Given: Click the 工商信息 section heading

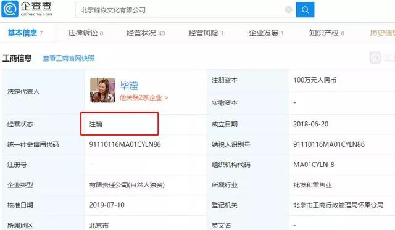Looking at the screenshot, I should [17, 59].
